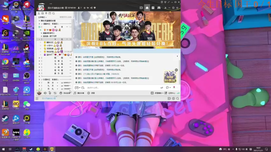Open Task View on taskbar

pyautogui.click(x=10, y=149)
